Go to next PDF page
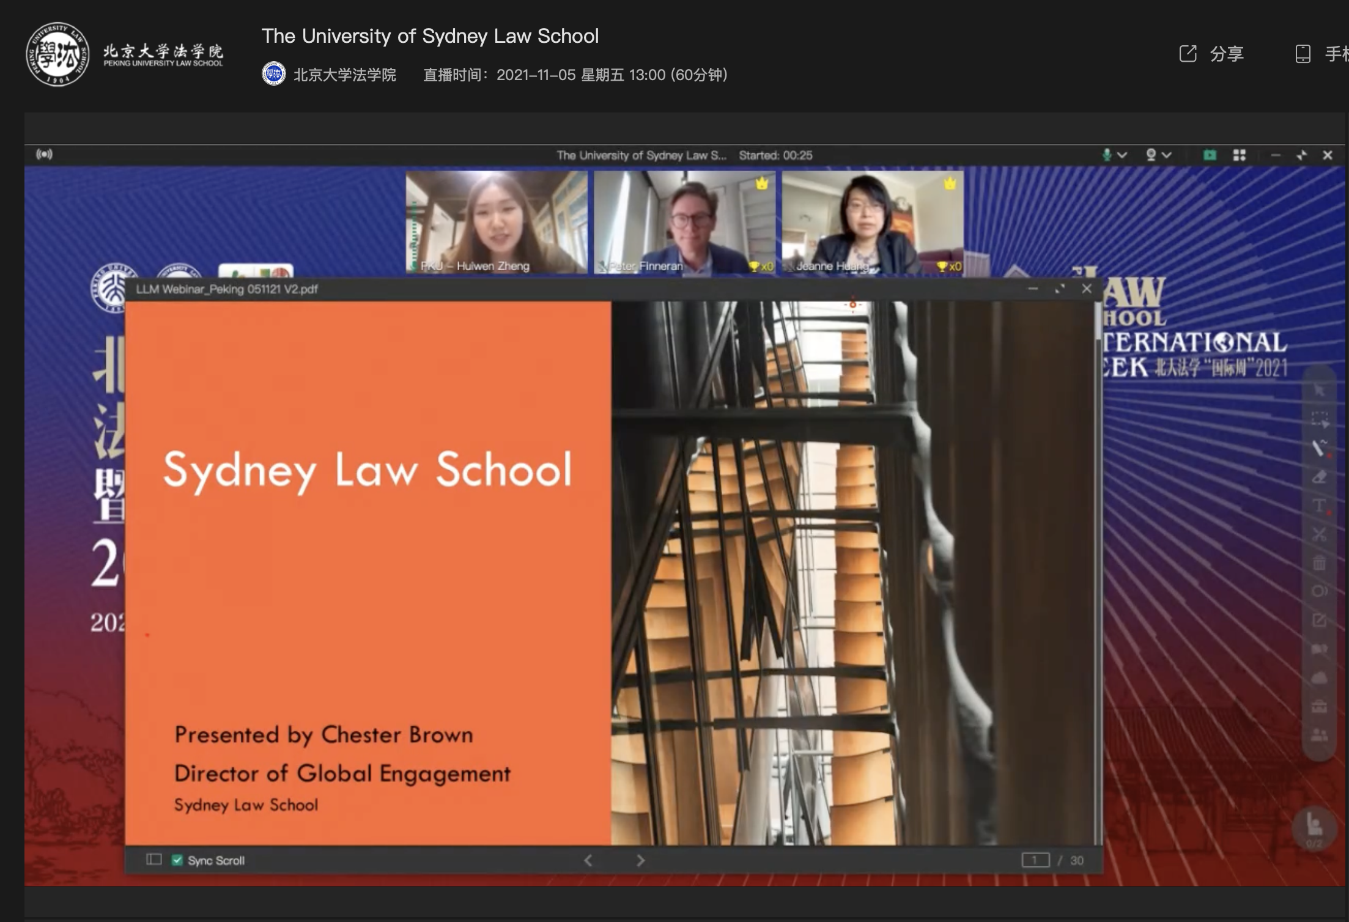1349x922 pixels. [640, 860]
